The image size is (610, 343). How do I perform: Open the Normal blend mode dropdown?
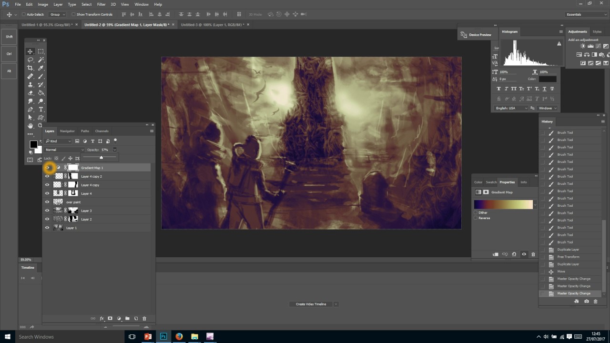64,150
